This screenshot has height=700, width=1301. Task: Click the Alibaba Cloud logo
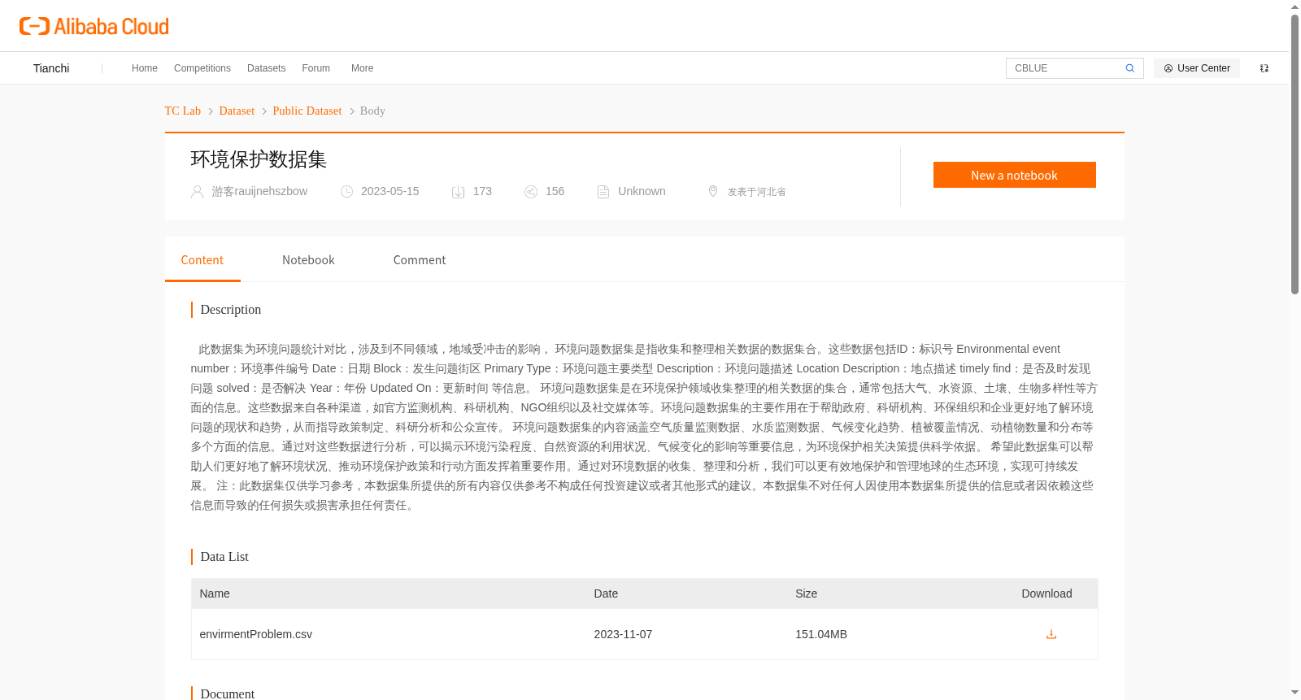coord(94,26)
